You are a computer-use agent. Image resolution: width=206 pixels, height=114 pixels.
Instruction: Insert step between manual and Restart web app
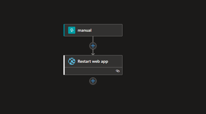(93, 46)
